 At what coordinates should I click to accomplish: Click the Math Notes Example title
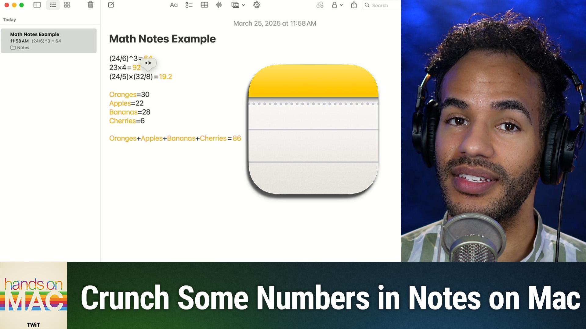(162, 39)
